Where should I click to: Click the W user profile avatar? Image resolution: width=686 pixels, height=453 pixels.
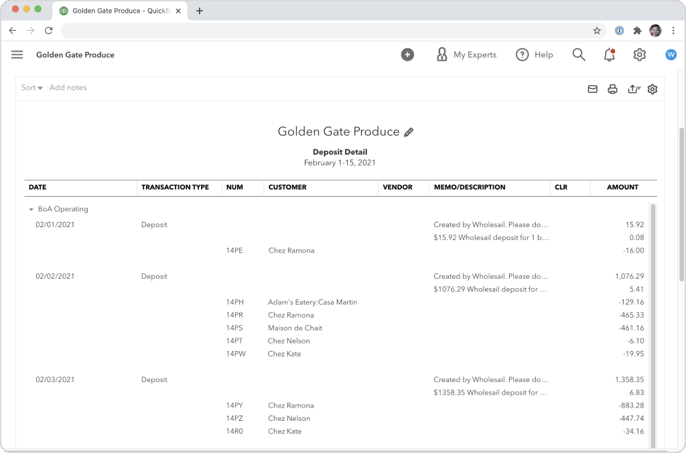(x=671, y=55)
